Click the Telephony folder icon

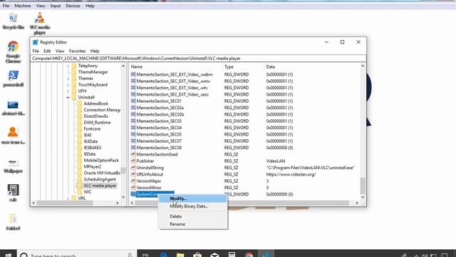pos(74,66)
